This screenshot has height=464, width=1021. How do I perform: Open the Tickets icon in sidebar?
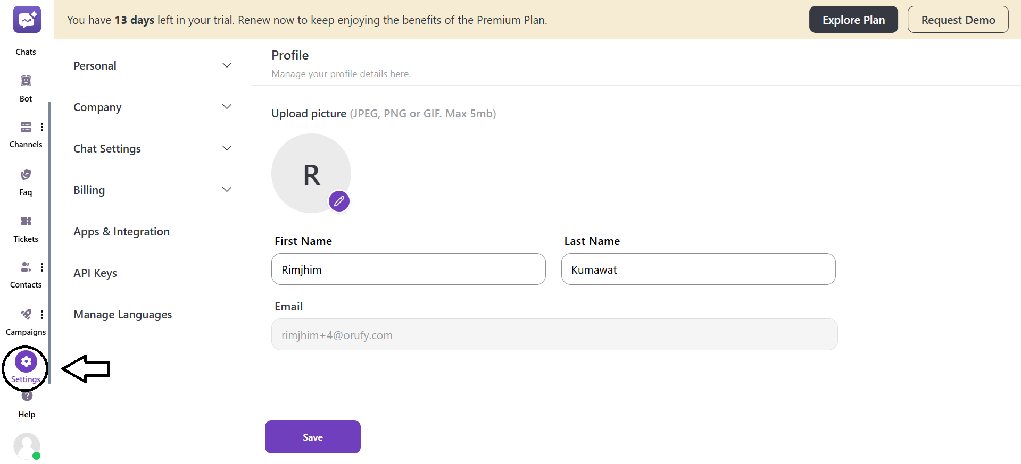coord(26,221)
